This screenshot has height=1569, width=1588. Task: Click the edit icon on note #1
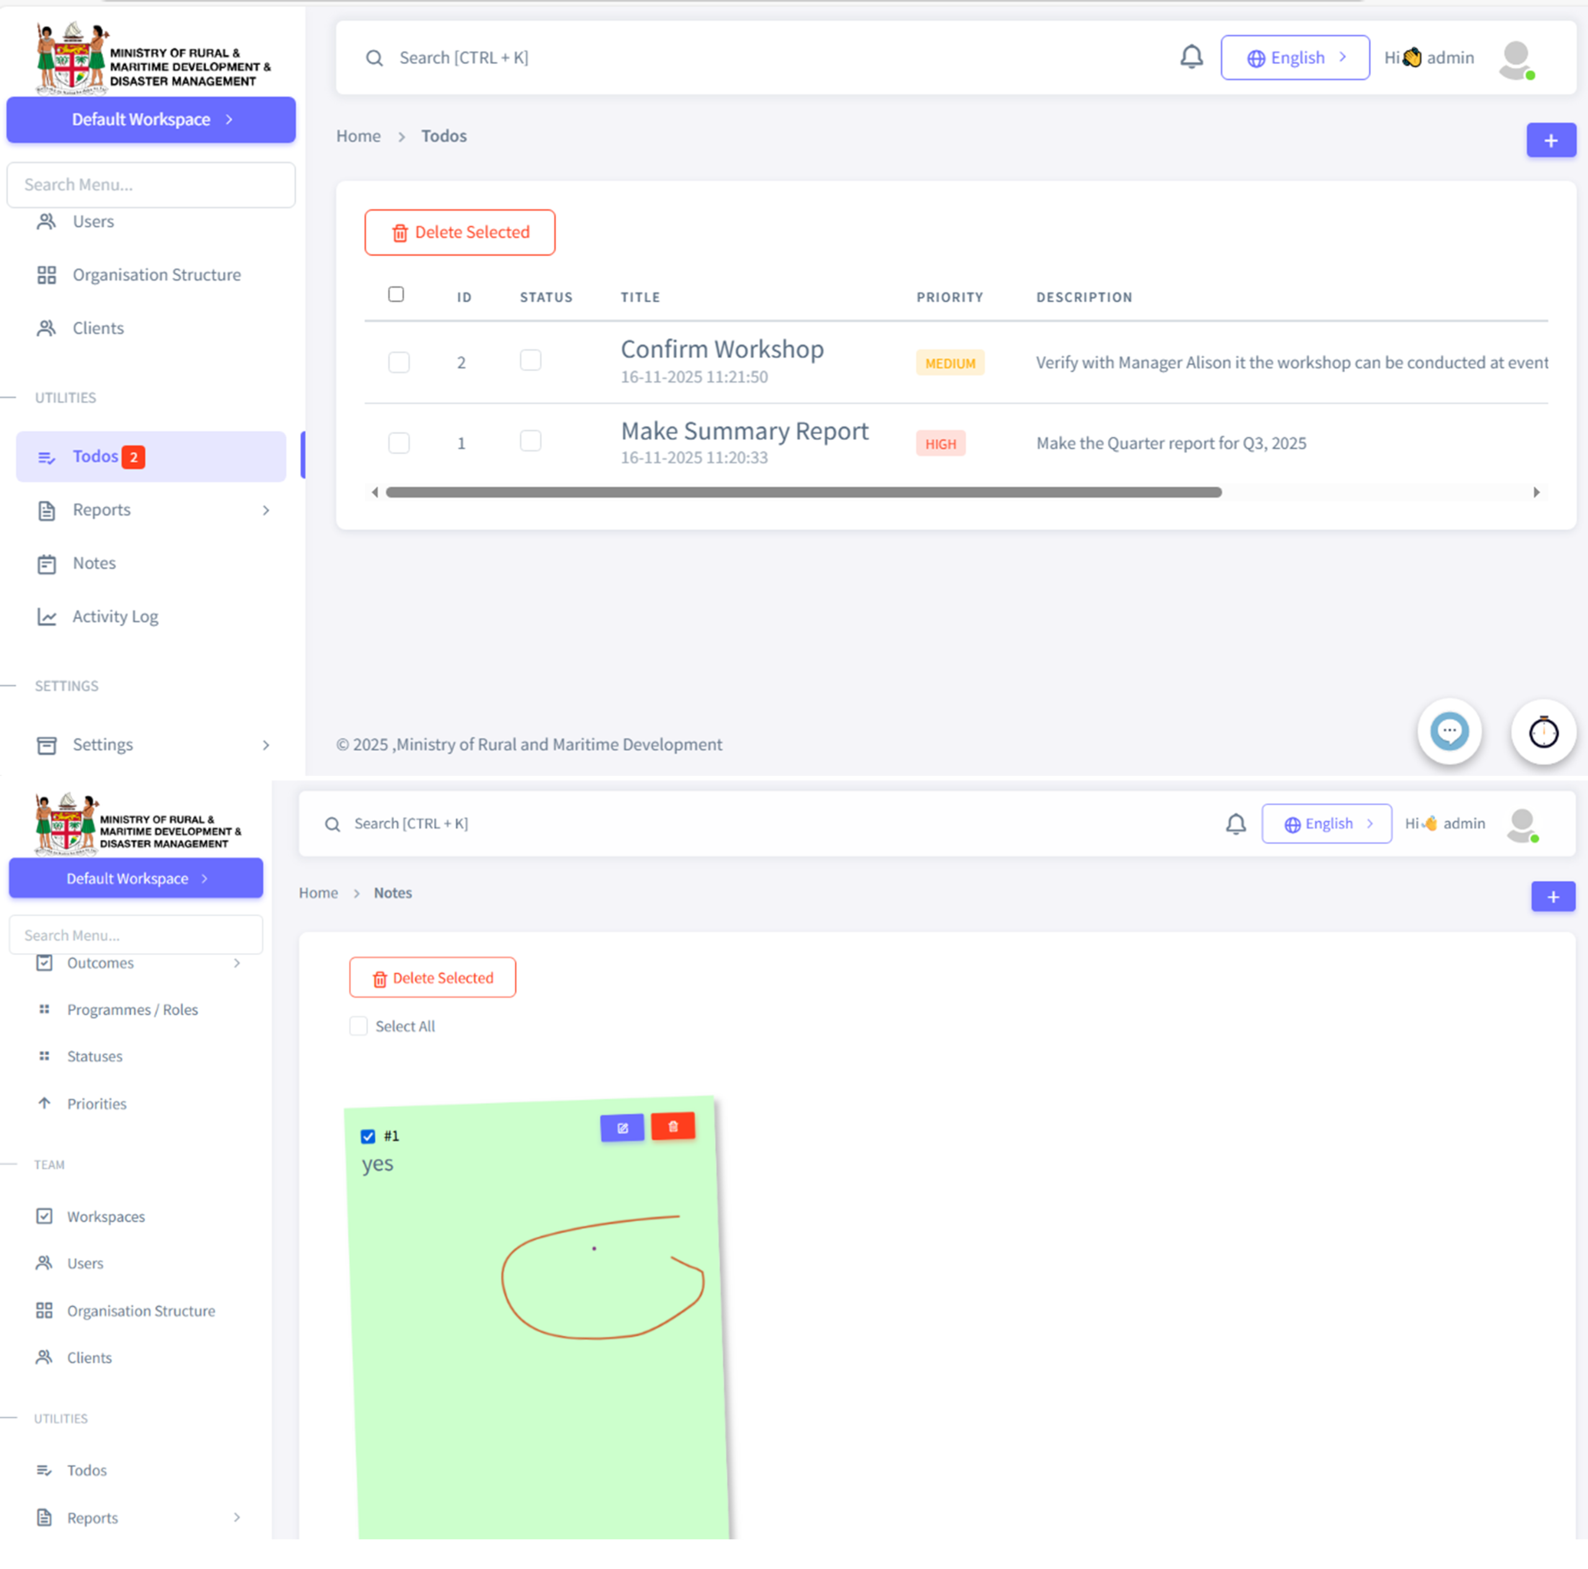click(622, 1128)
